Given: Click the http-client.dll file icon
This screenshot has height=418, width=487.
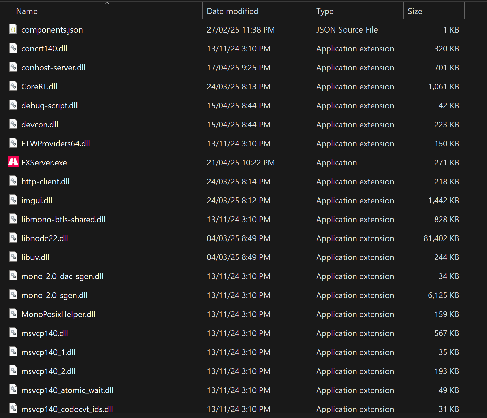Looking at the screenshot, I should coord(13,181).
